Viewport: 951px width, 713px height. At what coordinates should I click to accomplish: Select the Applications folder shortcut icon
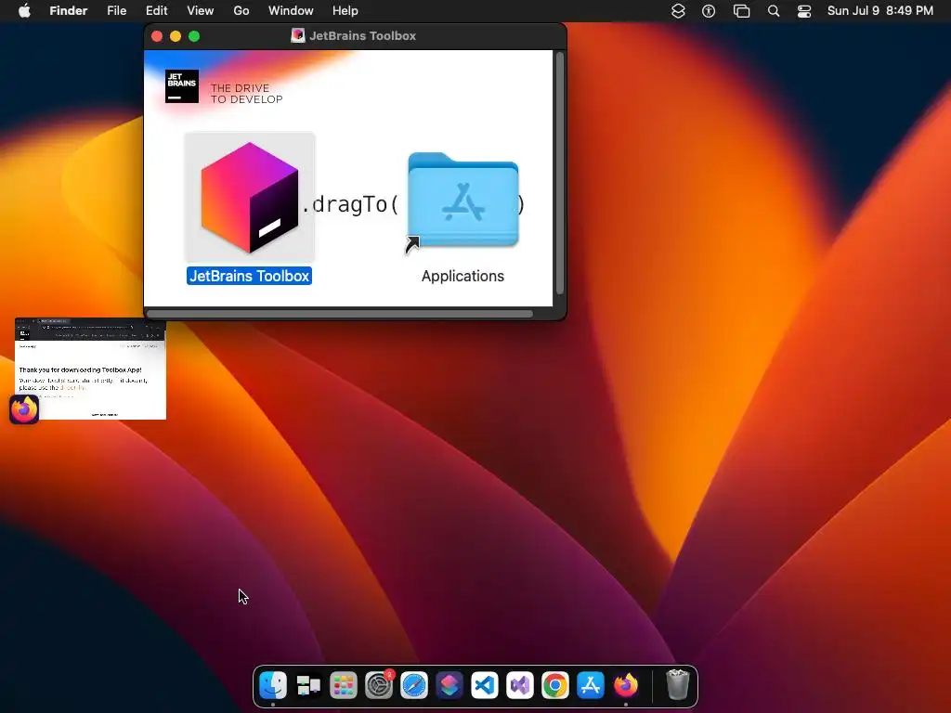(462, 201)
